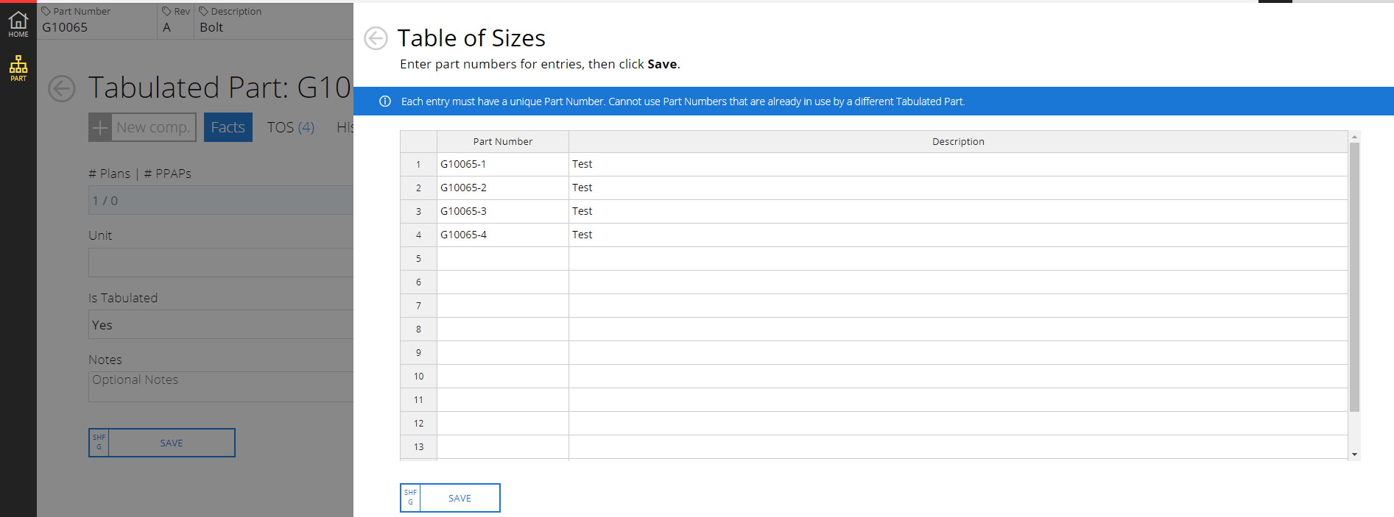Image resolution: width=1394 pixels, height=517 pixels.
Task: Select row header 1
Action: [418, 164]
